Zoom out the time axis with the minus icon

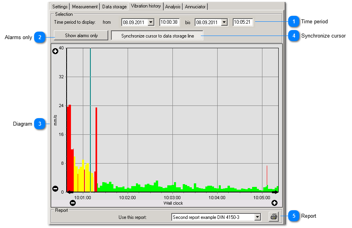coord(73,203)
